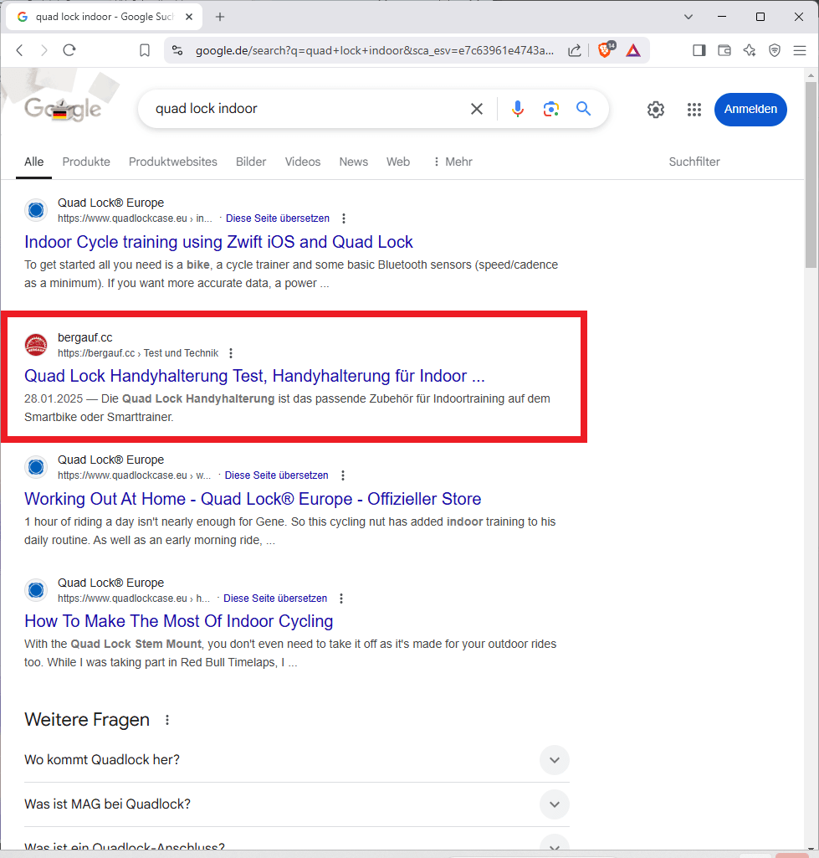Open the Brave Wallet icon
The width and height of the screenshot is (819, 858).
coord(724,50)
